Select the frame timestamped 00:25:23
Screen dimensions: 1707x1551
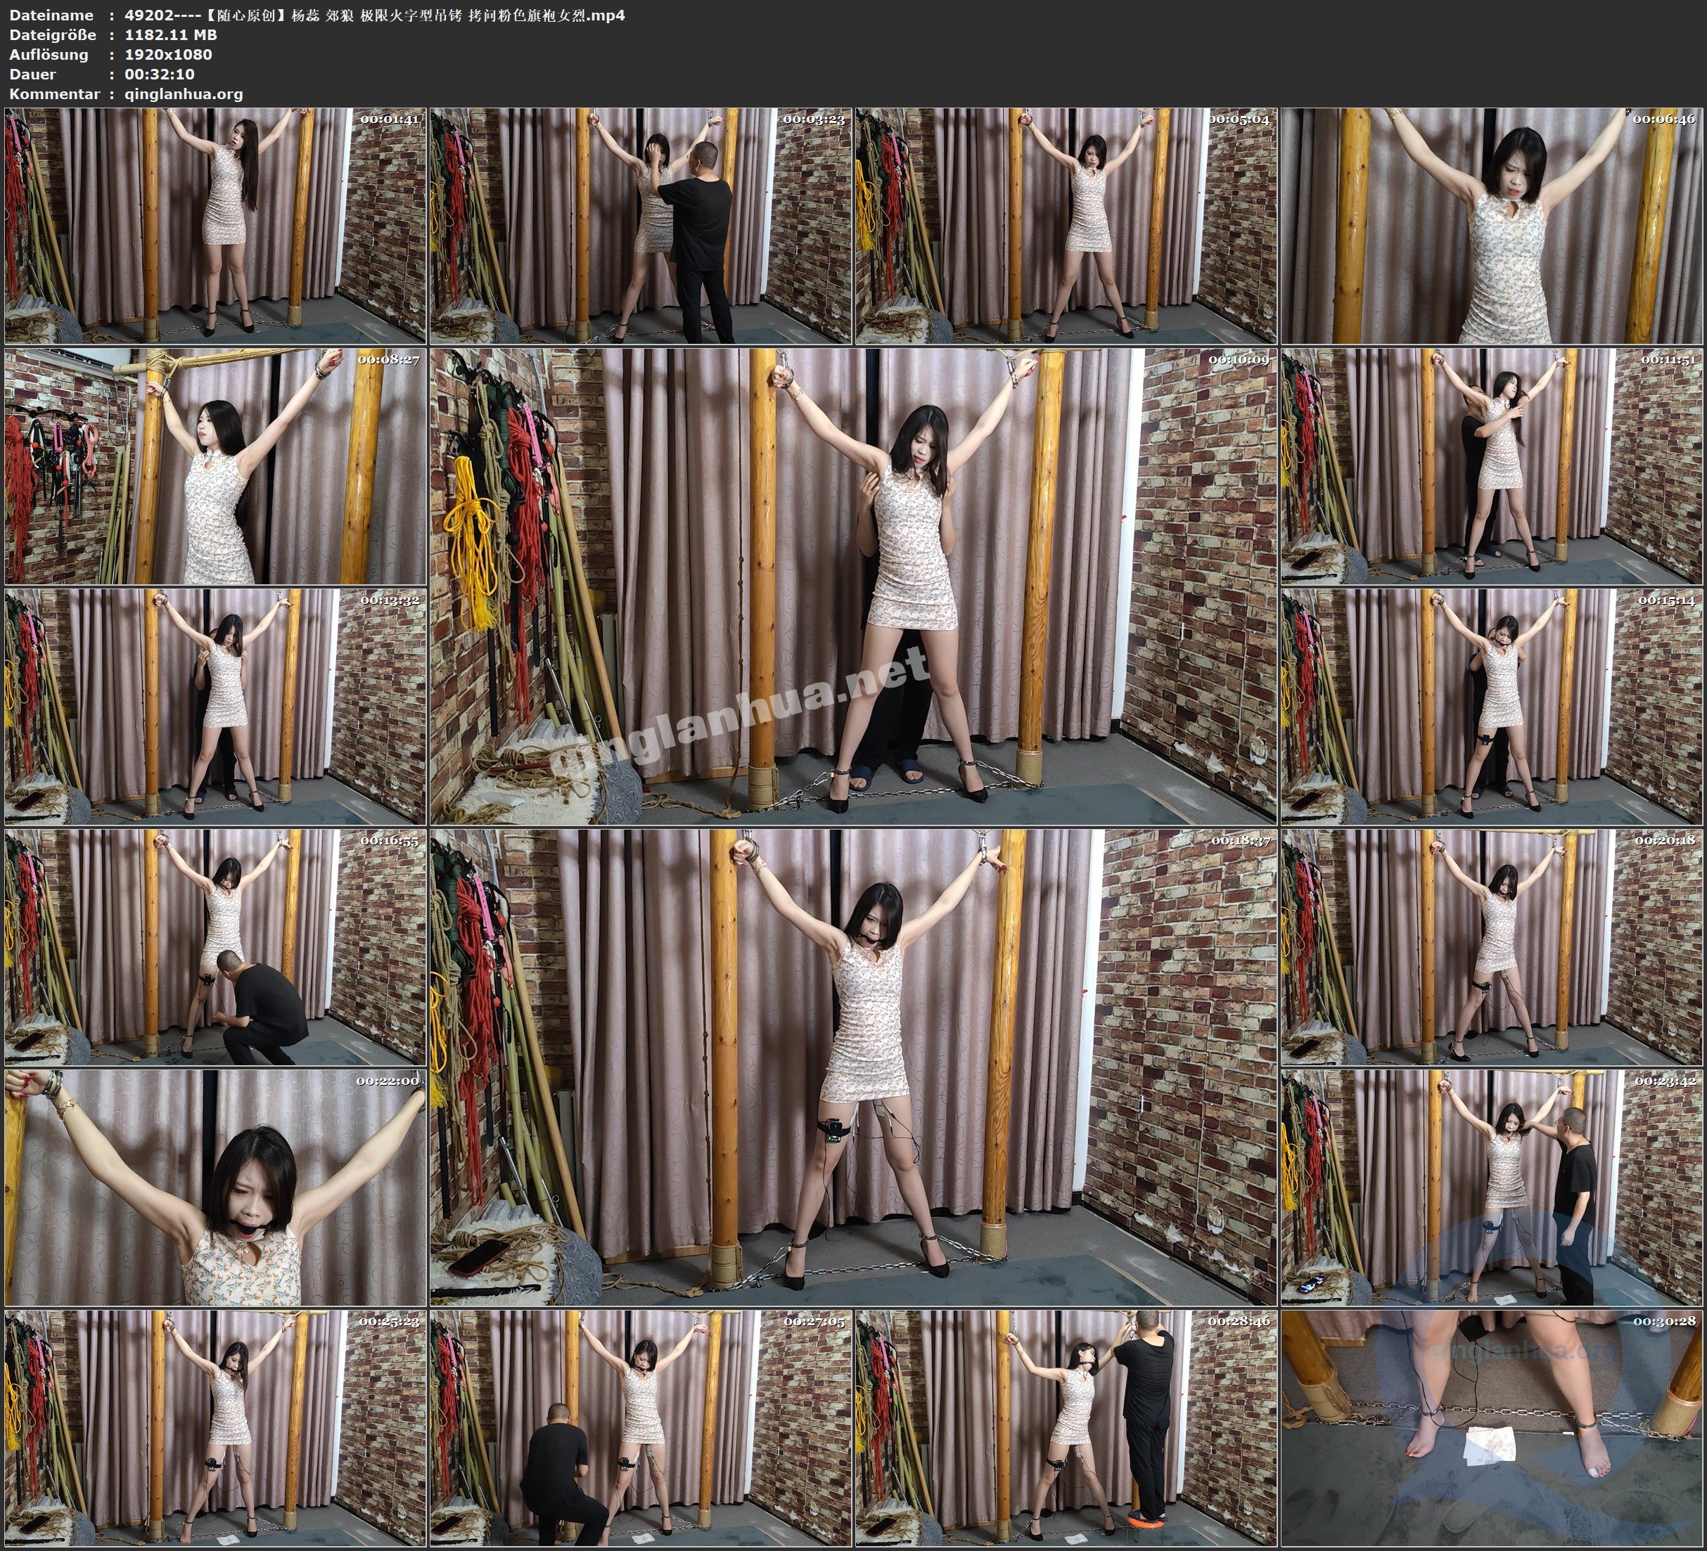(x=215, y=1427)
